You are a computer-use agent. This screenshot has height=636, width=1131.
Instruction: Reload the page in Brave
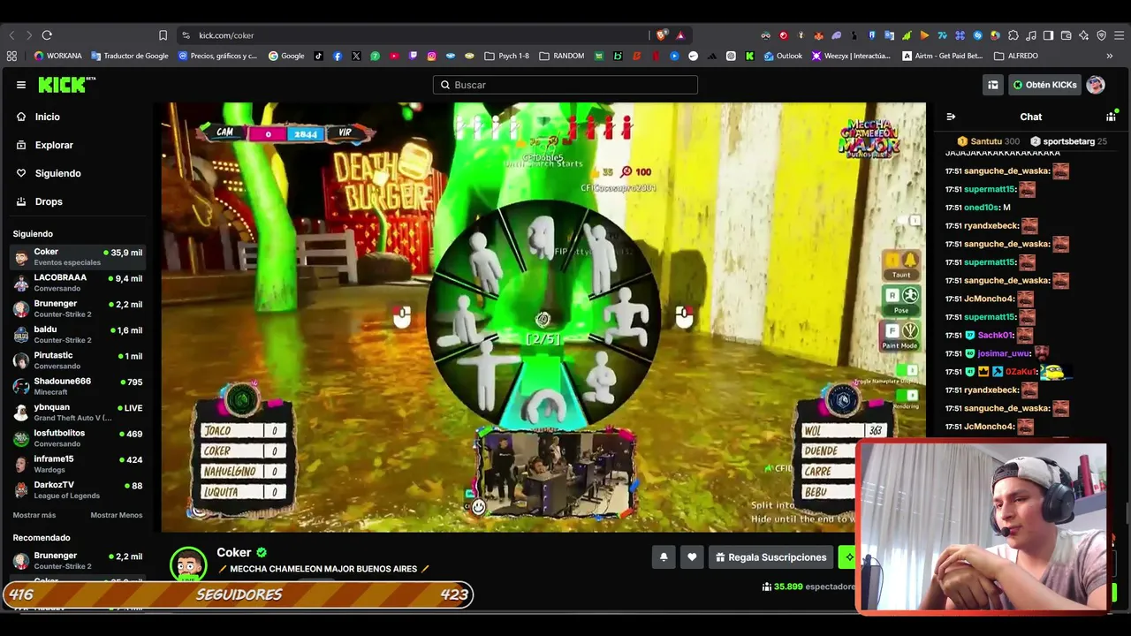coord(47,35)
